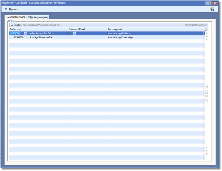Open the Steuerschlüssel dropdown in first row
The width and height of the screenshot is (222, 171).
75,33
